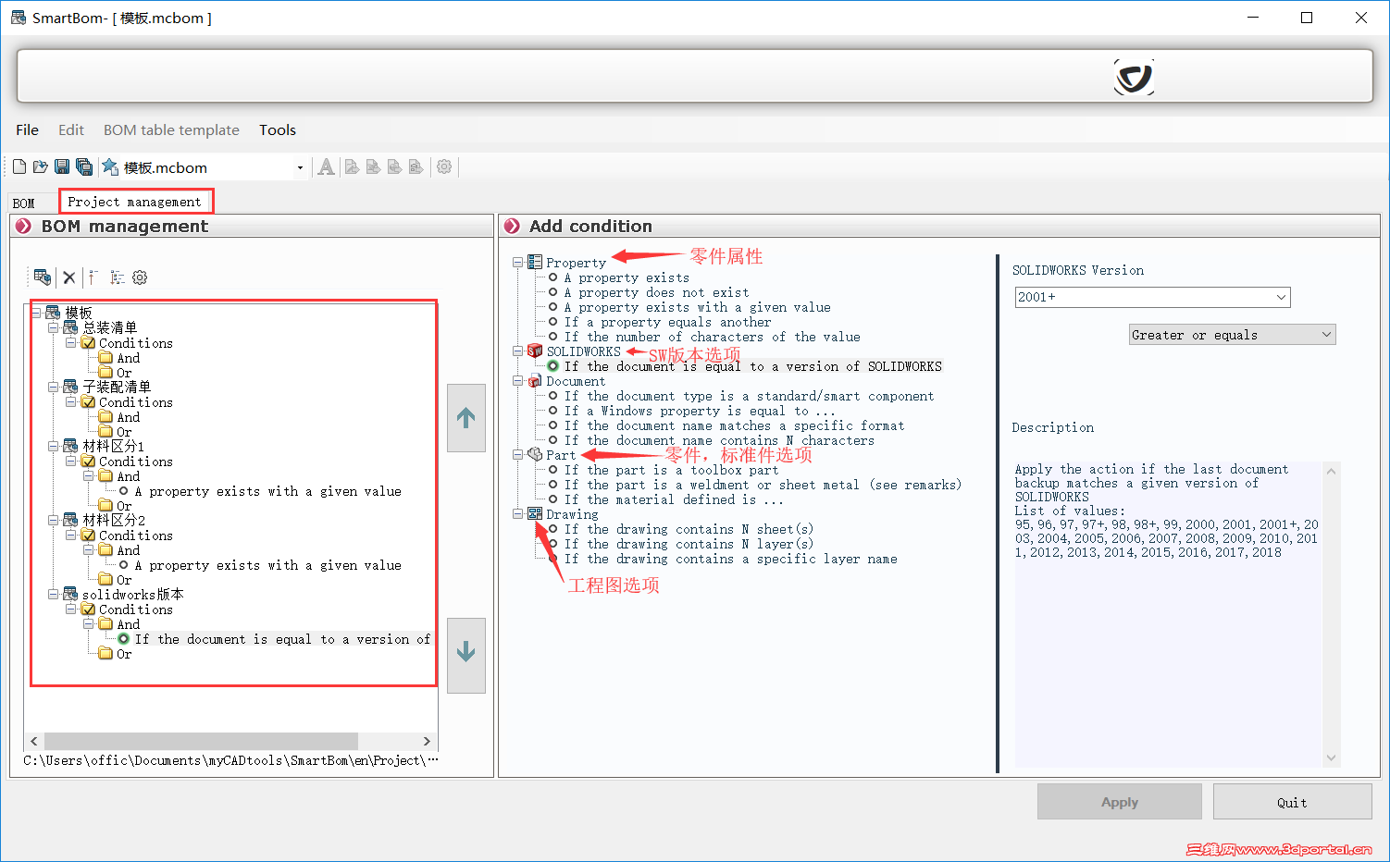Collapse the Part category node
The height and width of the screenshot is (862, 1390).
tap(518, 455)
